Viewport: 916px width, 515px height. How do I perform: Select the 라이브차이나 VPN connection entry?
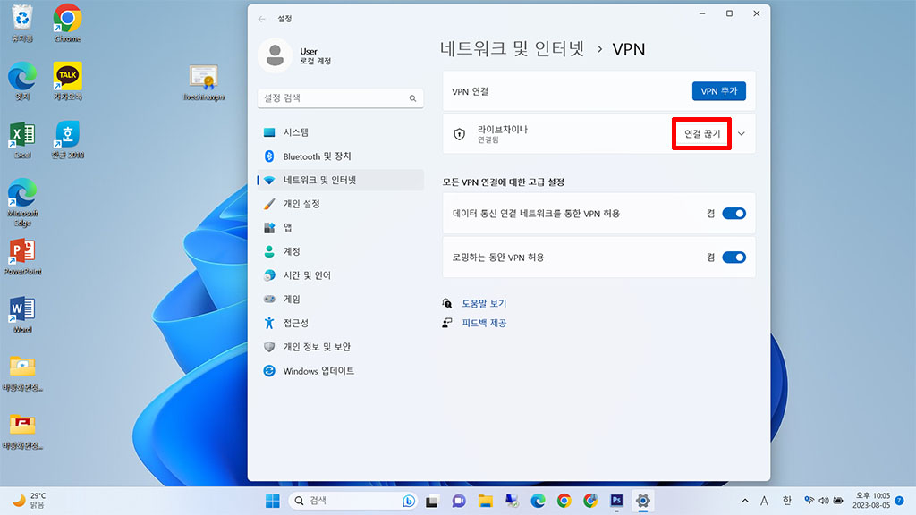(x=598, y=134)
